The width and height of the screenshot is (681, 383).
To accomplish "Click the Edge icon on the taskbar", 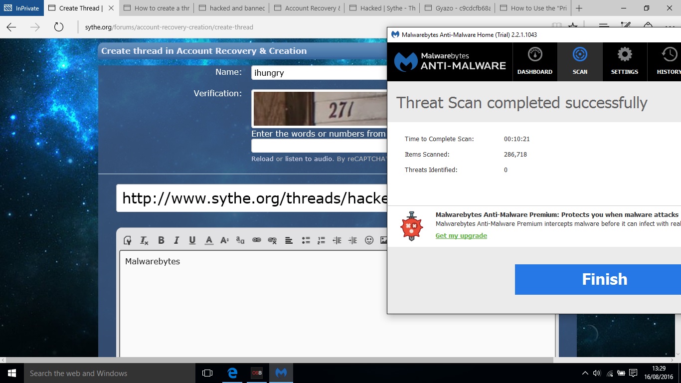I will (x=232, y=373).
